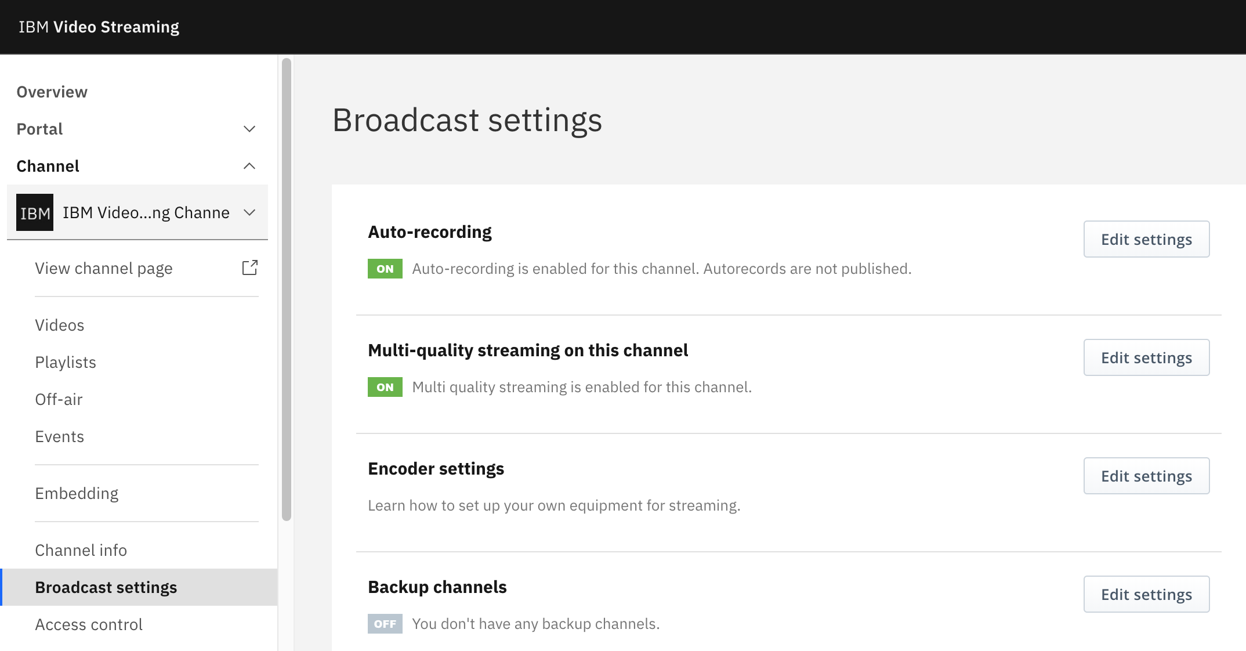The height and width of the screenshot is (651, 1246).
Task: Click the Auto-recording heading
Action: [x=430, y=232]
